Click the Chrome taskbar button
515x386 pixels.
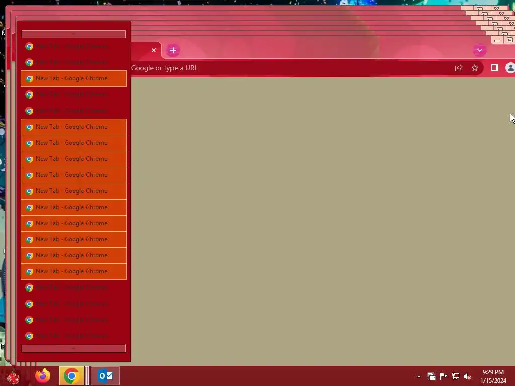[72, 376]
